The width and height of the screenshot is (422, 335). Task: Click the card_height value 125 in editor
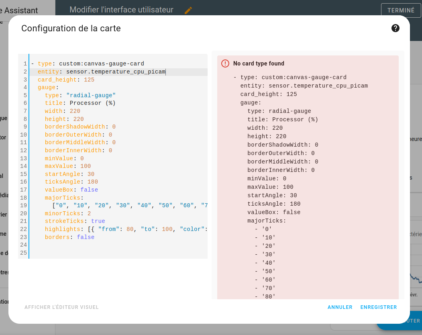click(x=89, y=80)
